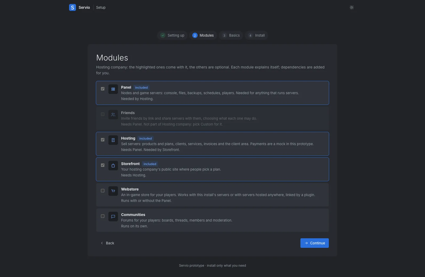Click the Friends 'pick Custom for it' note

tap(172, 124)
